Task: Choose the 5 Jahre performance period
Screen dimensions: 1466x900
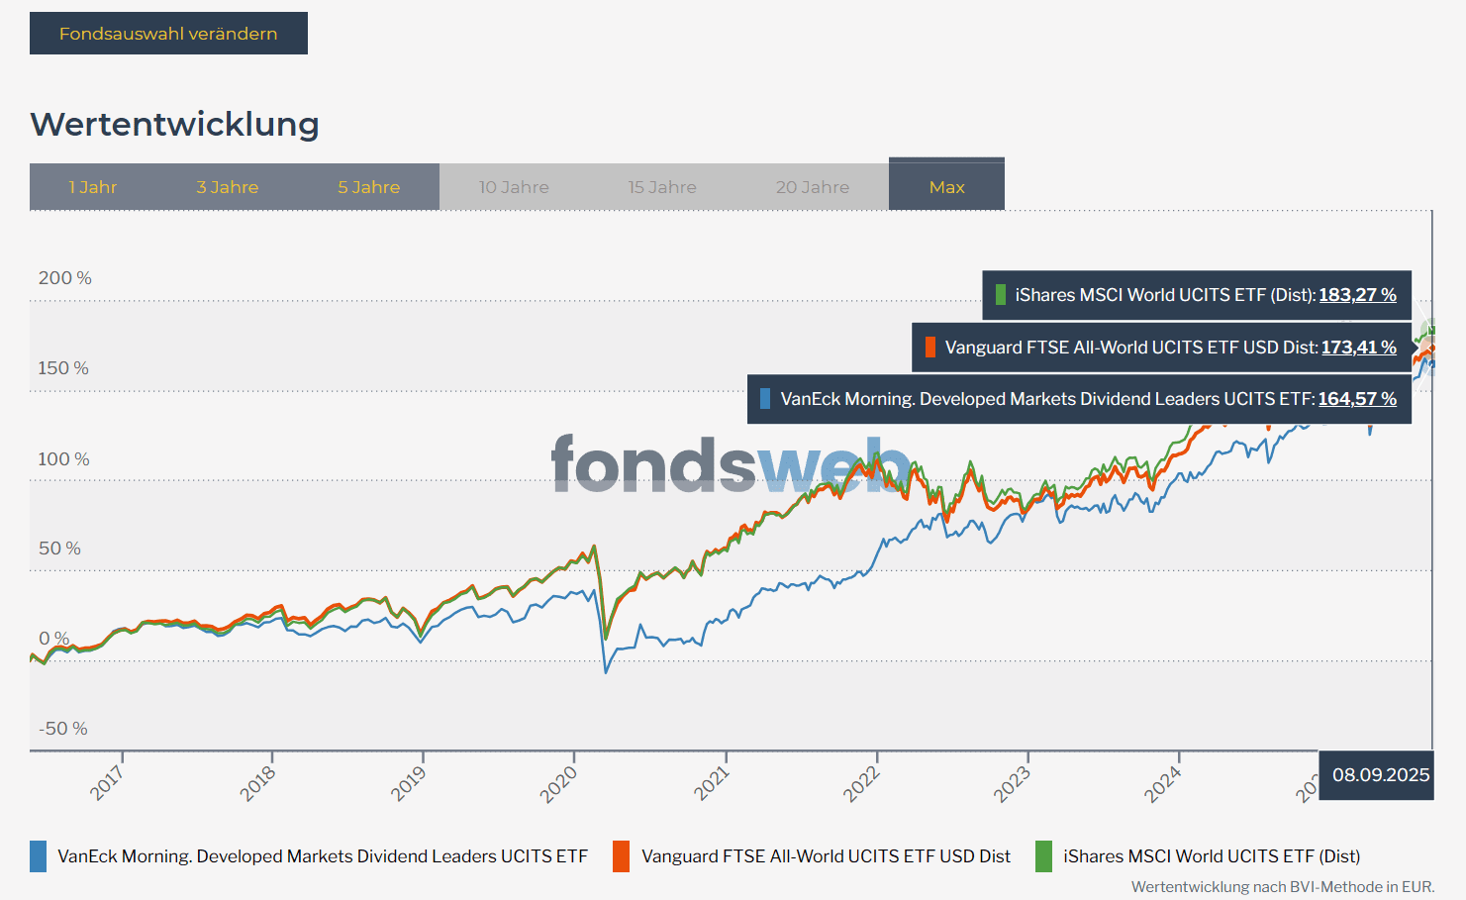Action: click(x=368, y=187)
